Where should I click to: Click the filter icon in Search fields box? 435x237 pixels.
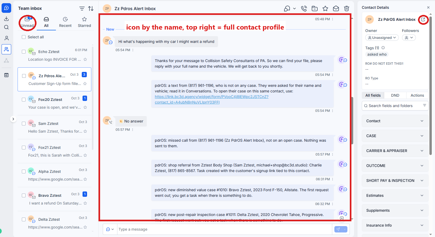(425, 105)
